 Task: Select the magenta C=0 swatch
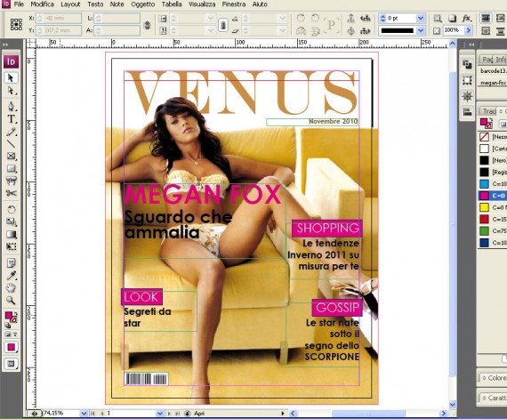[x=493, y=196]
